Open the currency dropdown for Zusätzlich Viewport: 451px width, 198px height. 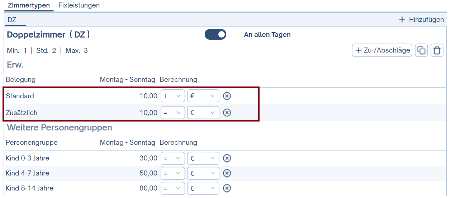coord(203,113)
